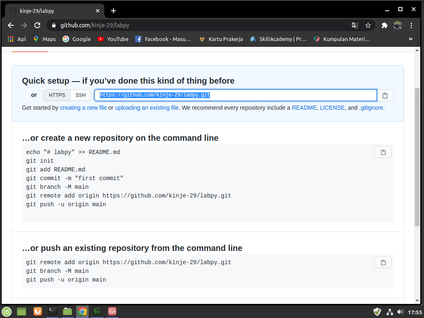The image size is (424, 318).
Task: Click '…or push an existing repository' heading
Action: click(132, 248)
